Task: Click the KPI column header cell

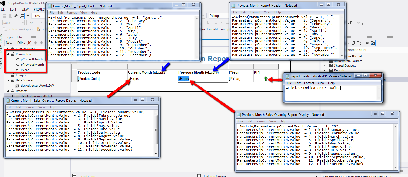Action: pos(266,72)
